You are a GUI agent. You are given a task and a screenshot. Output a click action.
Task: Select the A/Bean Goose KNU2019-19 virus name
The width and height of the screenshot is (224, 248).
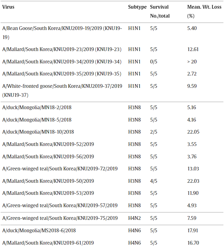pos(62,32)
